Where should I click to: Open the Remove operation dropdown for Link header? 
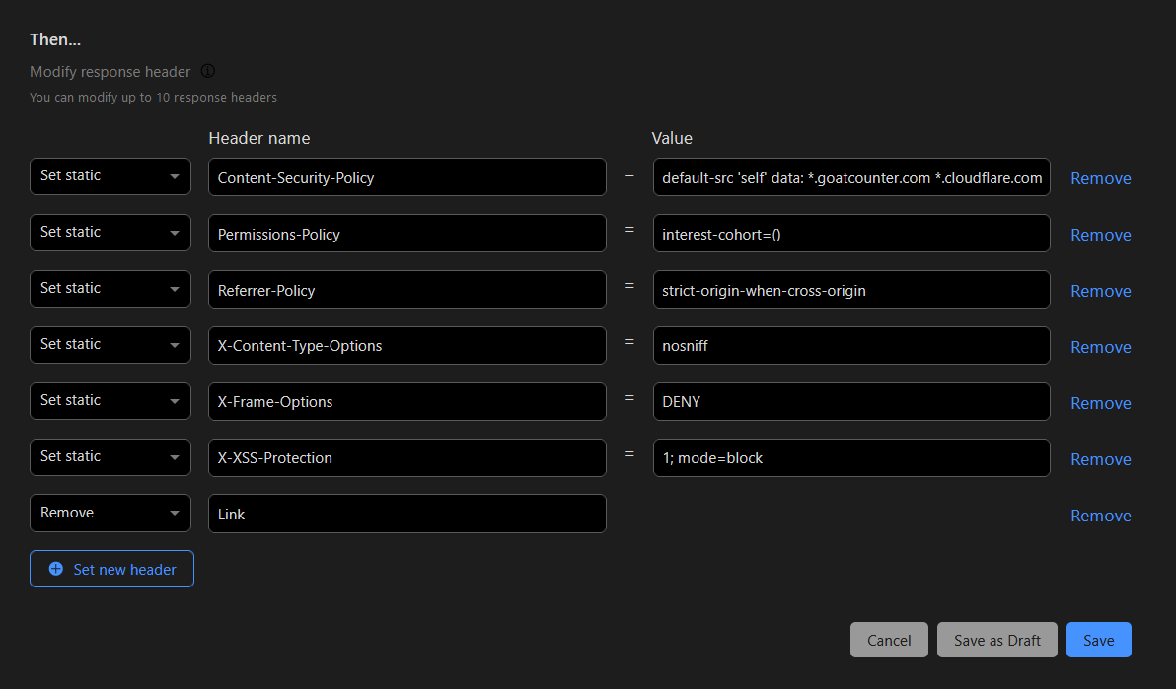click(x=110, y=513)
